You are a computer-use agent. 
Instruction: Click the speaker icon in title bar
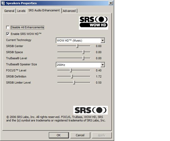[3, 3]
